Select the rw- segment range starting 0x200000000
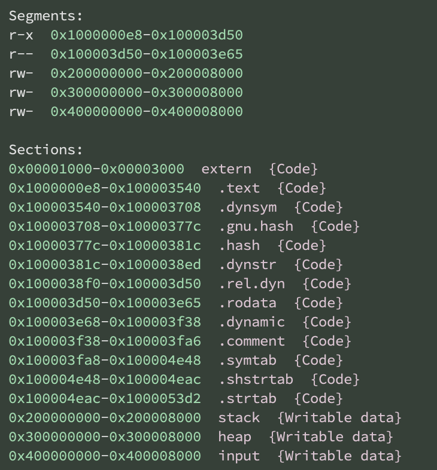This screenshot has width=437, height=470. 147,74
